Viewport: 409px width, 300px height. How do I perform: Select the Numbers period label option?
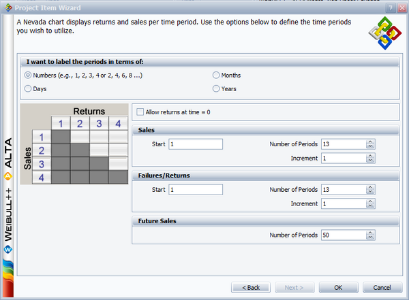tap(28, 75)
